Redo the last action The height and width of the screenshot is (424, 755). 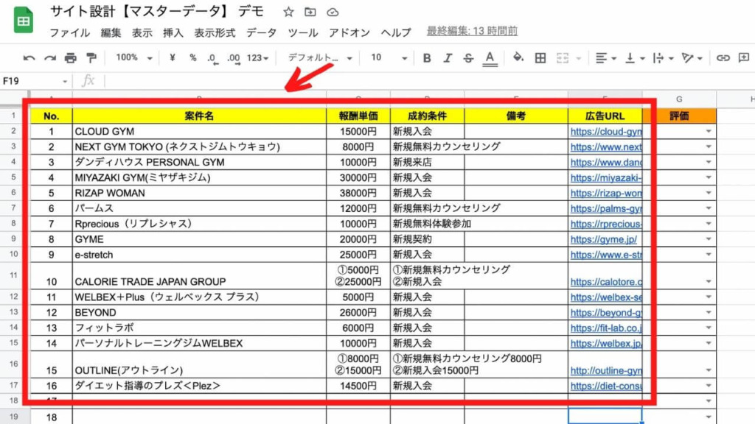click(x=49, y=58)
